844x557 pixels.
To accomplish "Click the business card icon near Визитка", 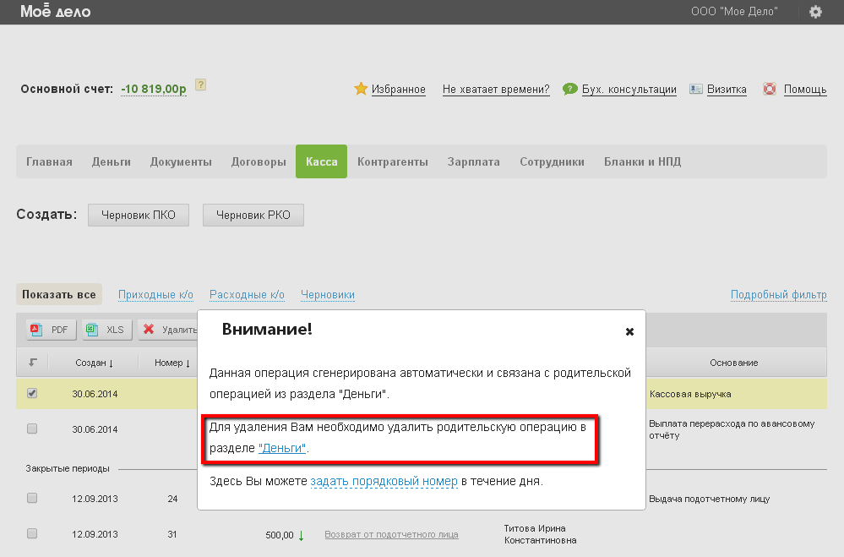I will pyautogui.click(x=695, y=89).
